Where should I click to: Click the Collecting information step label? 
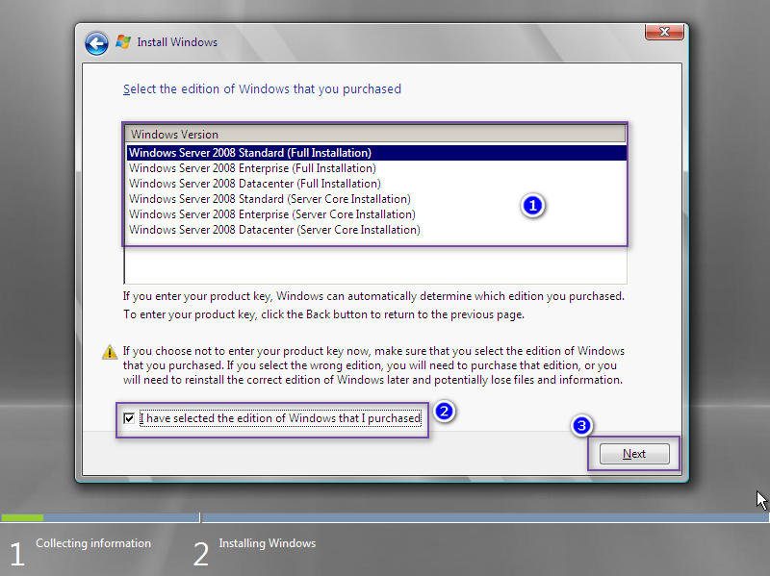tap(92, 543)
